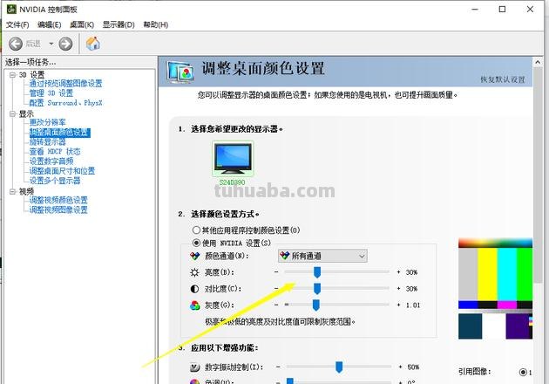Open the 显示器(D) menu
549x384 pixels.
pos(119,24)
